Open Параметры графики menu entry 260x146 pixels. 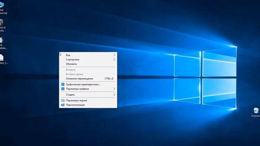click(88, 89)
